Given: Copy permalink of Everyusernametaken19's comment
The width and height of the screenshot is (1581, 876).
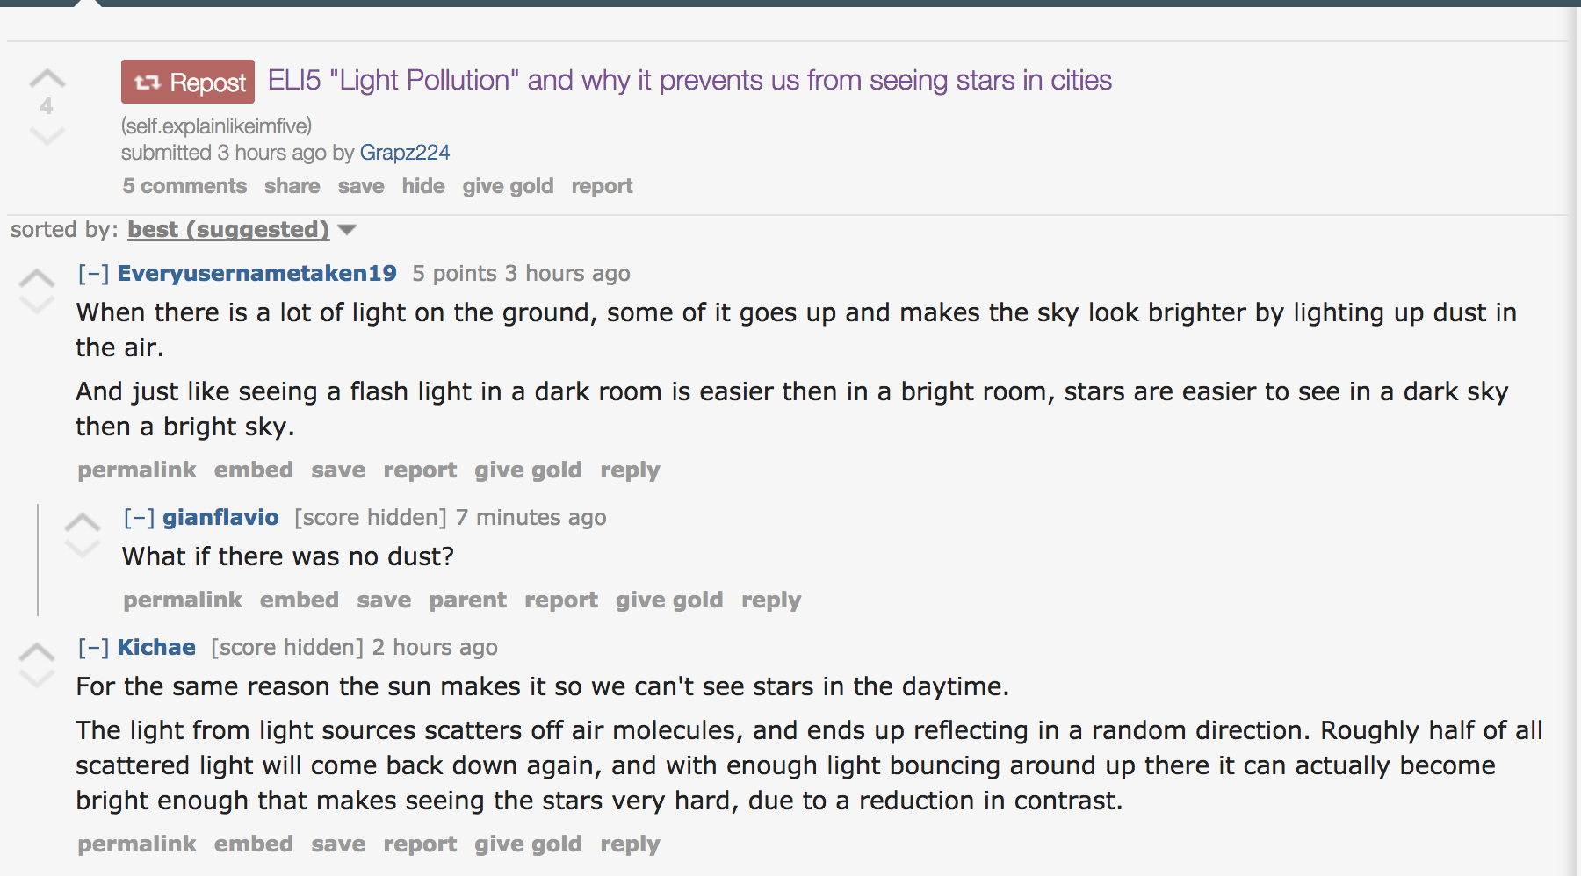Looking at the screenshot, I should coord(136,470).
